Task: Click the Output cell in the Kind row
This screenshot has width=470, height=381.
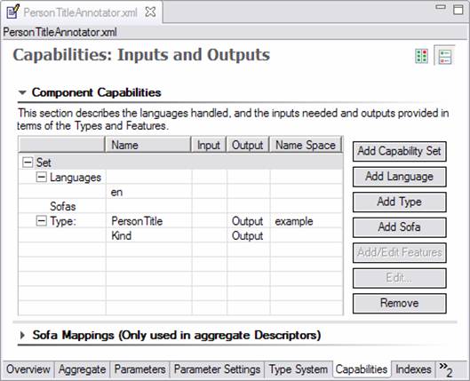Action: 248,235
